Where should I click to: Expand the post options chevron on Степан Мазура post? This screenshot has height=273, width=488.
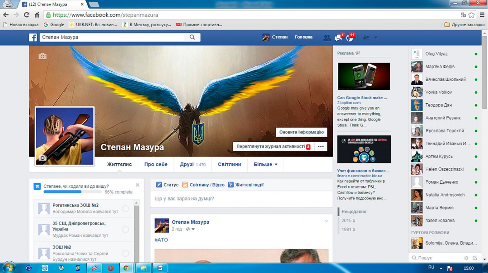point(326,222)
